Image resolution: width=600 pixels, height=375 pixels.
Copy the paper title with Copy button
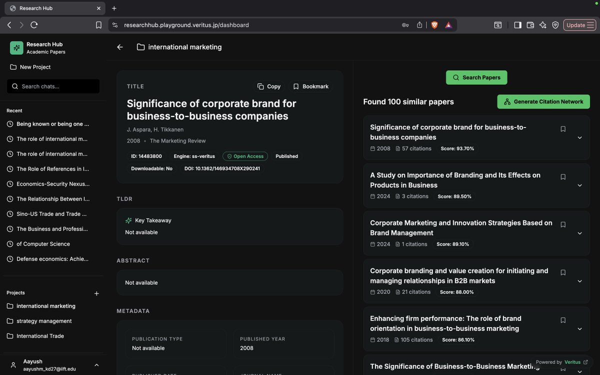[269, 86]
